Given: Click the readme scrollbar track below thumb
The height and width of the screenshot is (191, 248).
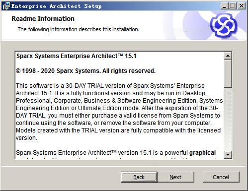Looking at the screenshot, I should pyautogui.click(x=228, y=119).
